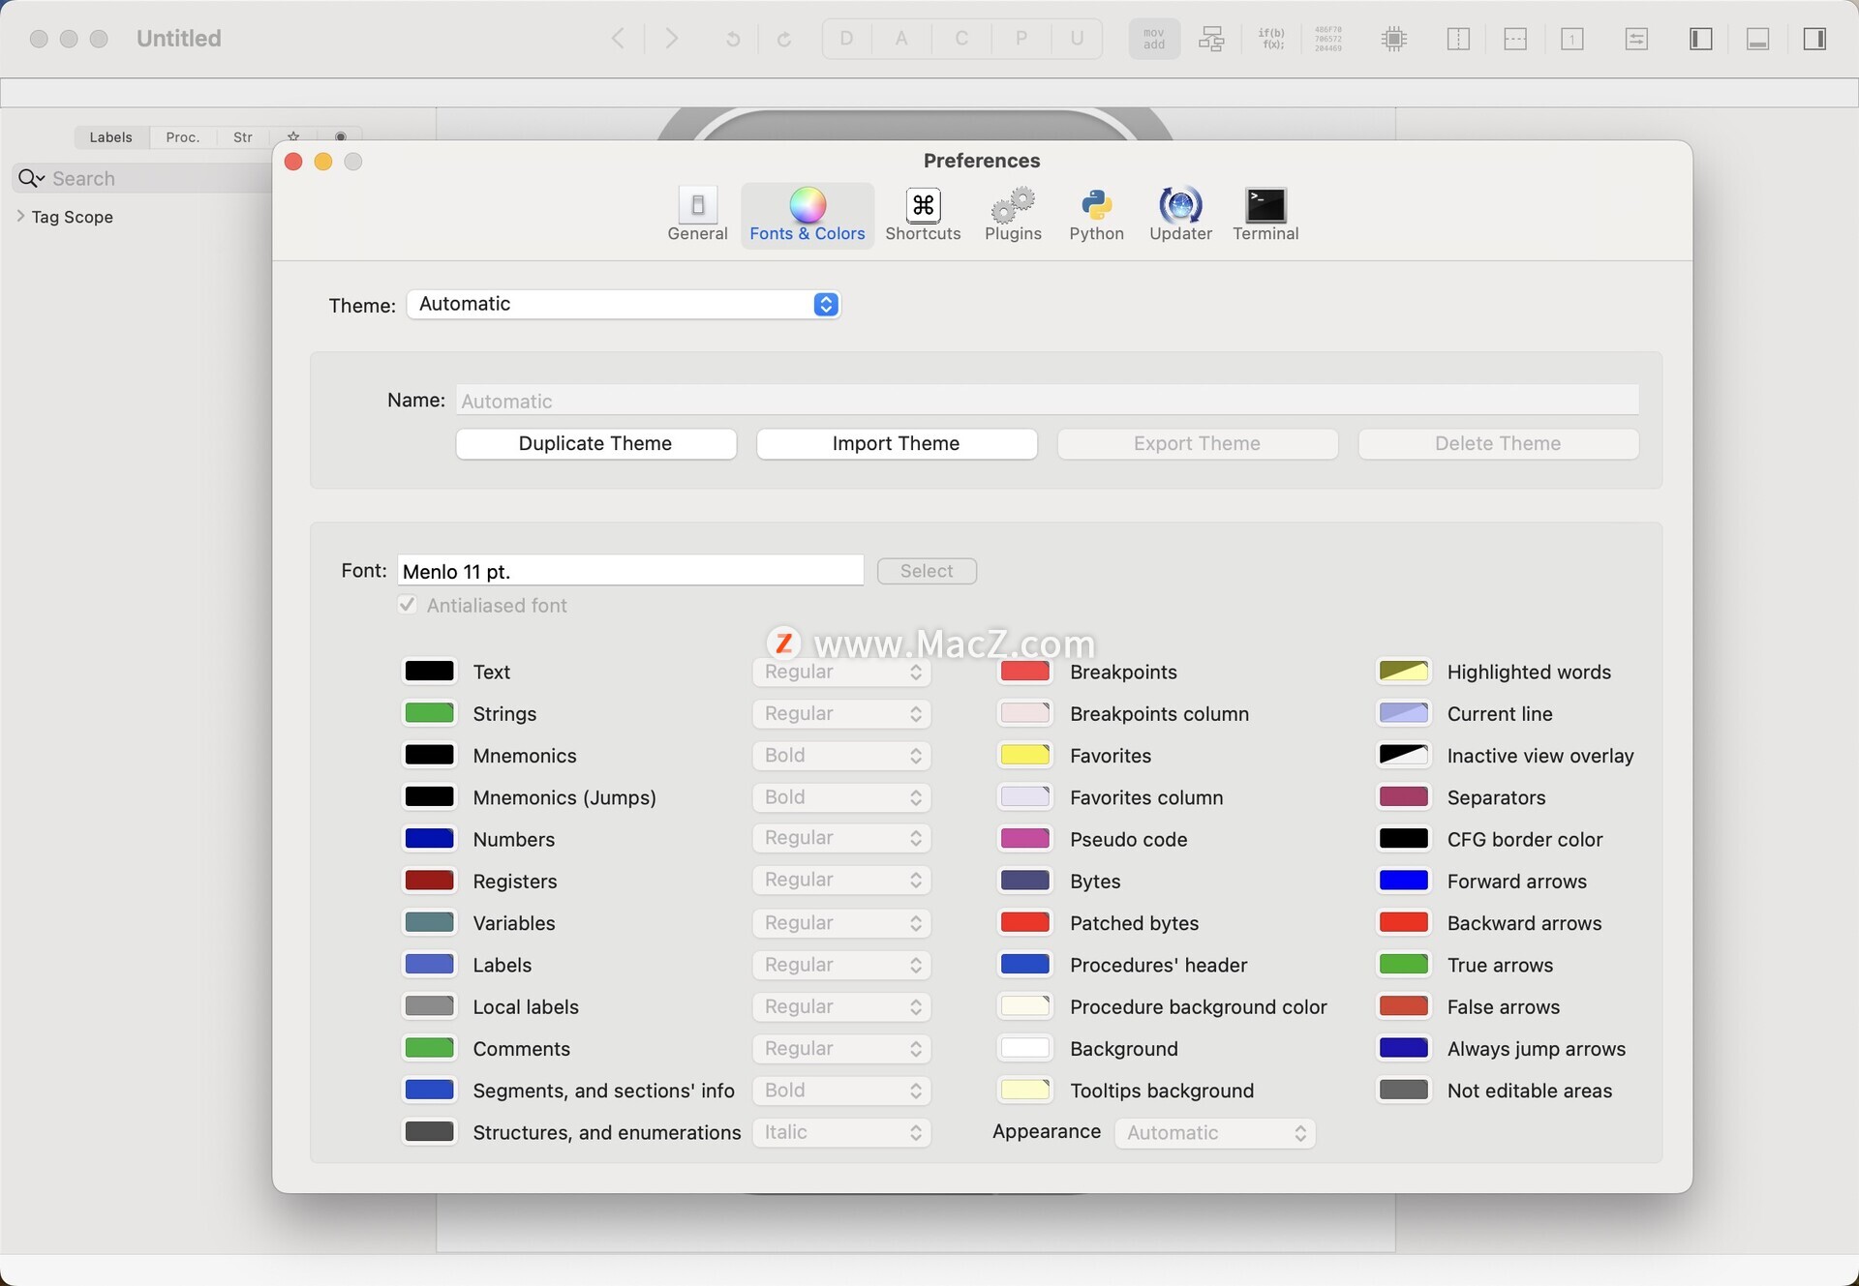Viewport: 1859px width, 1286px height.
Task: Open the Shortcuts preferences tab
Action: (x=923, y=214)
